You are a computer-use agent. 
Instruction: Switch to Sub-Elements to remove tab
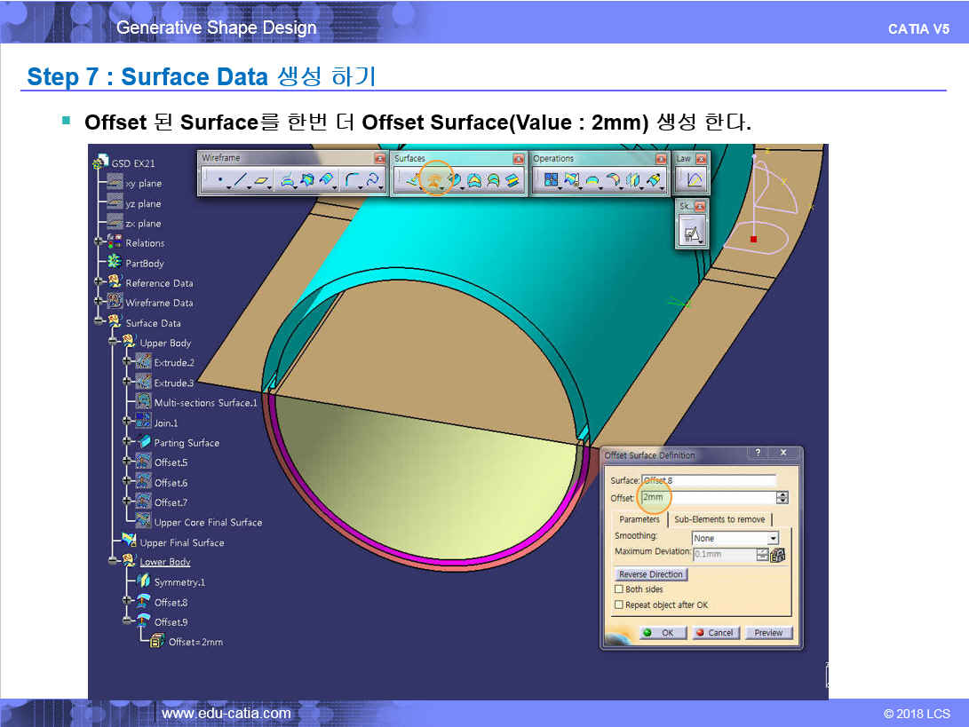coord(719,519)
